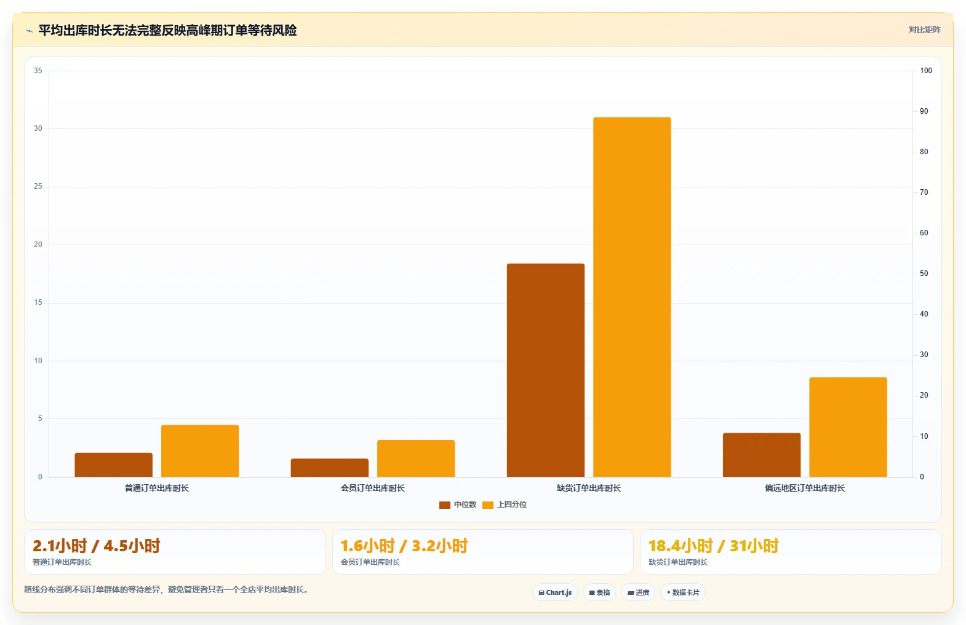Click the 18.4小时 / 31小时 stat card
Screen dimensions: 966x625
(x=791, y=552)
